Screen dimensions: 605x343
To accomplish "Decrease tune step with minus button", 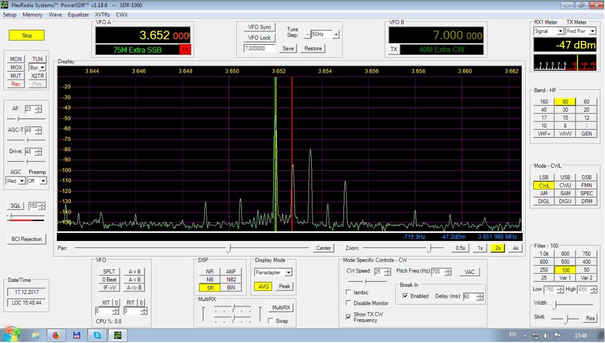I will (x=307, y=35).
